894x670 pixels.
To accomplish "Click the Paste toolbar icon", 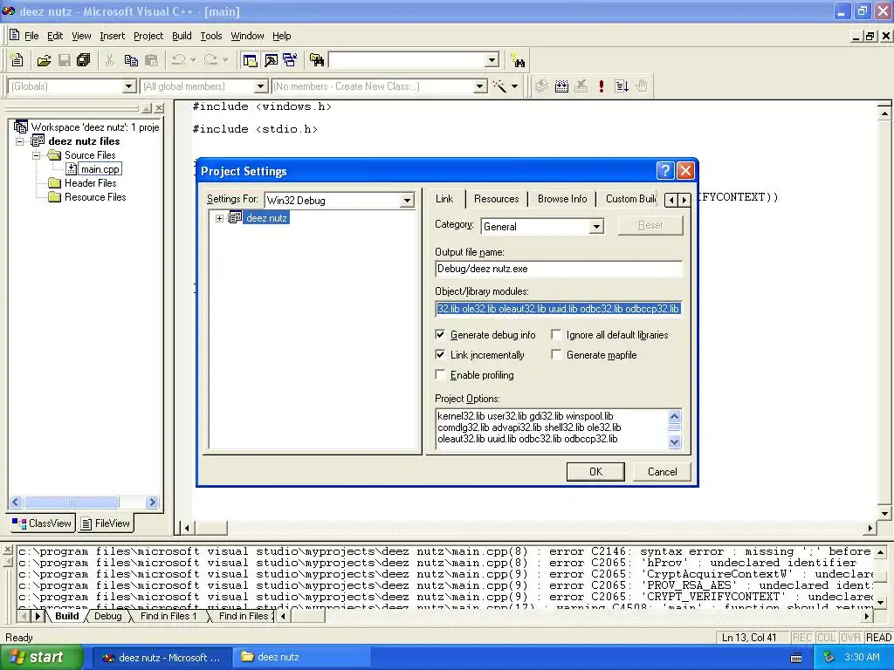I will [151, 60].
